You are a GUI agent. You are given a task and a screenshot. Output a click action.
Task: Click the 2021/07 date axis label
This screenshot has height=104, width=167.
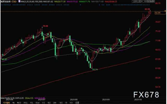42,100
